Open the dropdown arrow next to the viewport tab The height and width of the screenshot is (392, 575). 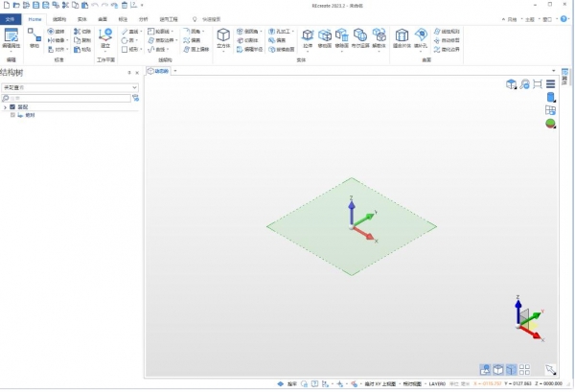pyautogui.click(x=175, y=71)
